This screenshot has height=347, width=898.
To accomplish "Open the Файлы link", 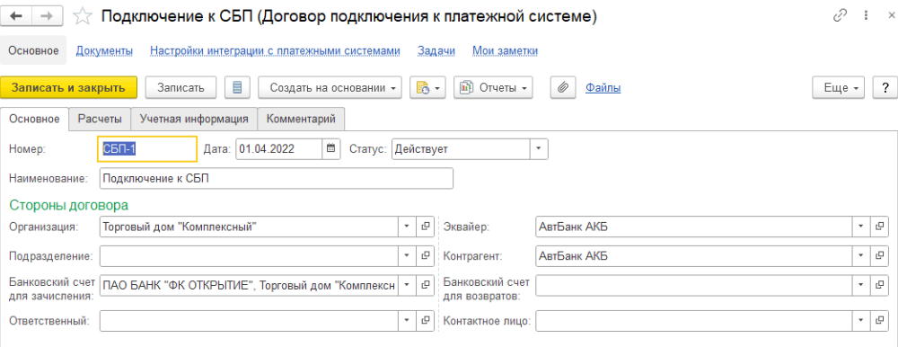I will pyautogui.click(x=603, y=88).
